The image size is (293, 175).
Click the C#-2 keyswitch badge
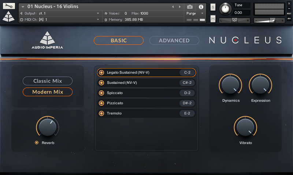coord(187,82)
